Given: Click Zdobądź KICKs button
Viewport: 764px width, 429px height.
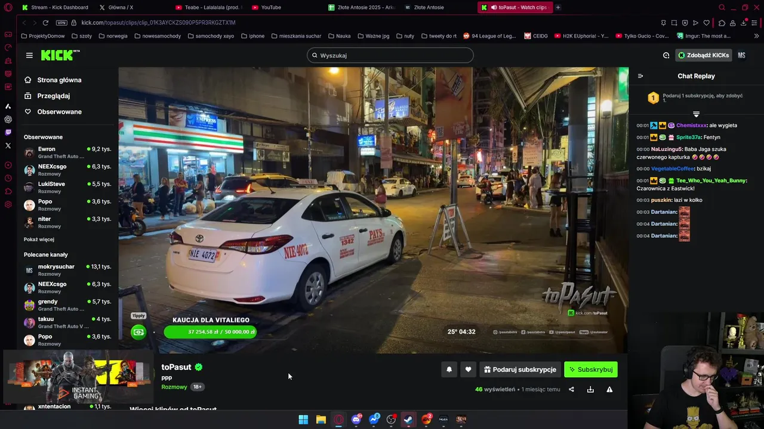Looking at the screenshot, I should pyautogui.click(x=703, y=55).
